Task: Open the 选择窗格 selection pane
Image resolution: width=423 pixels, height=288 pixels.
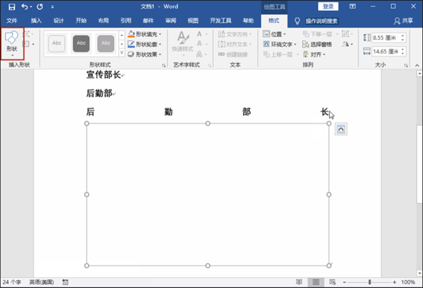Action: click(x=318, y=44)
